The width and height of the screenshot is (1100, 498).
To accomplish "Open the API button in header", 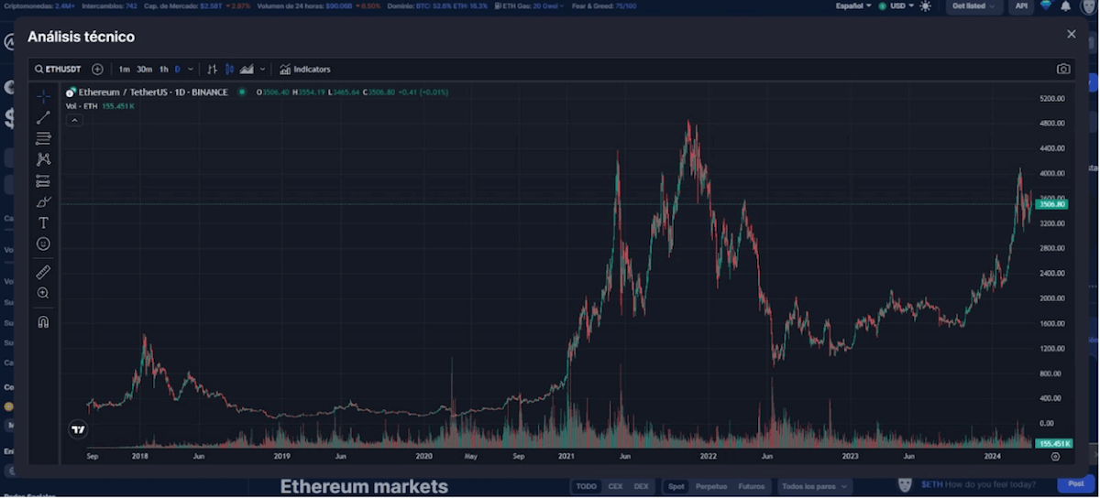I will pyautogui.click(x=1022, y=6).
